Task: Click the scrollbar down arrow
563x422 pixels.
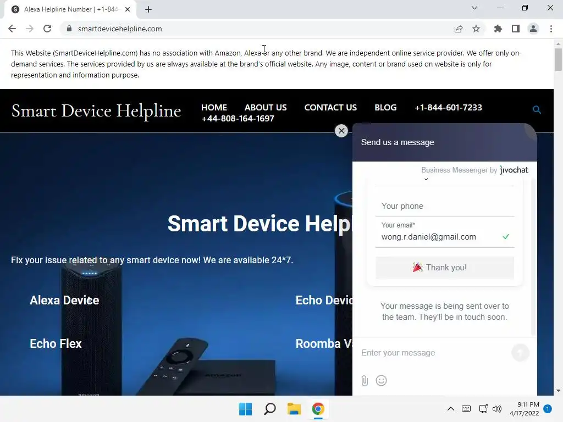Action: click(558, 391)
